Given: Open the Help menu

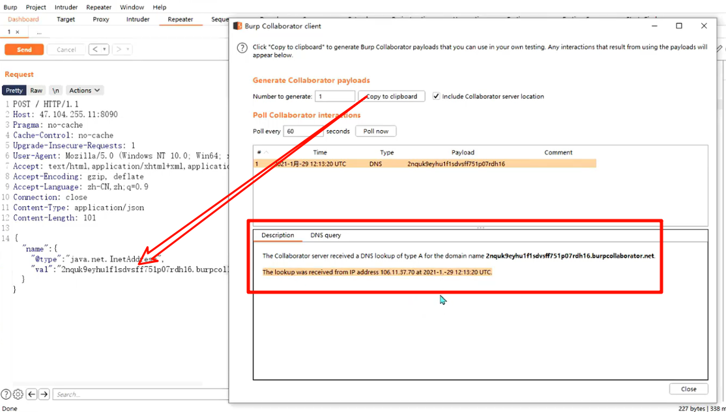Looking at the screenshot, I should tap(159, 7).
